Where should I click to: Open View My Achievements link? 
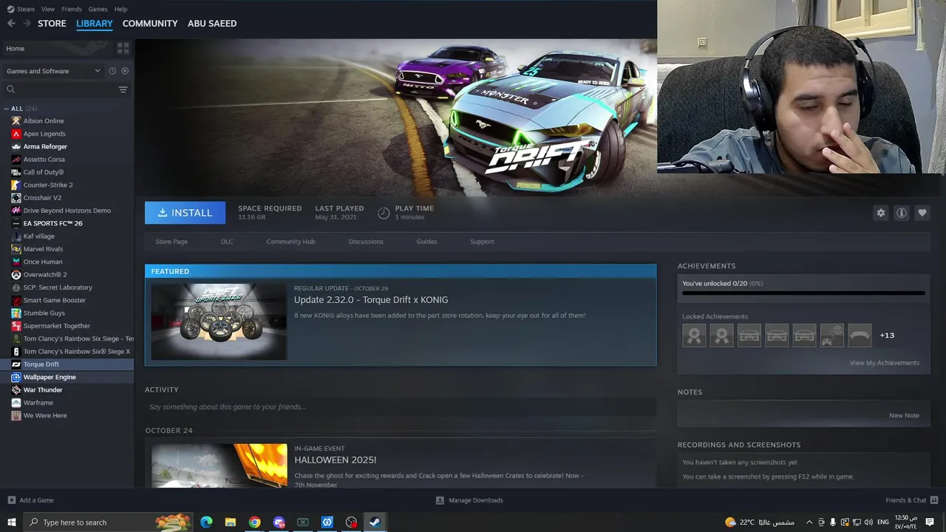point(884,363)
